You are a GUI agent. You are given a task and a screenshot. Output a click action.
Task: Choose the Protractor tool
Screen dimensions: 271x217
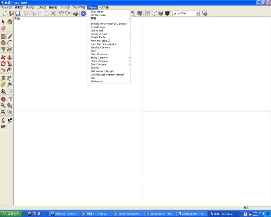[x=3, y=85]
